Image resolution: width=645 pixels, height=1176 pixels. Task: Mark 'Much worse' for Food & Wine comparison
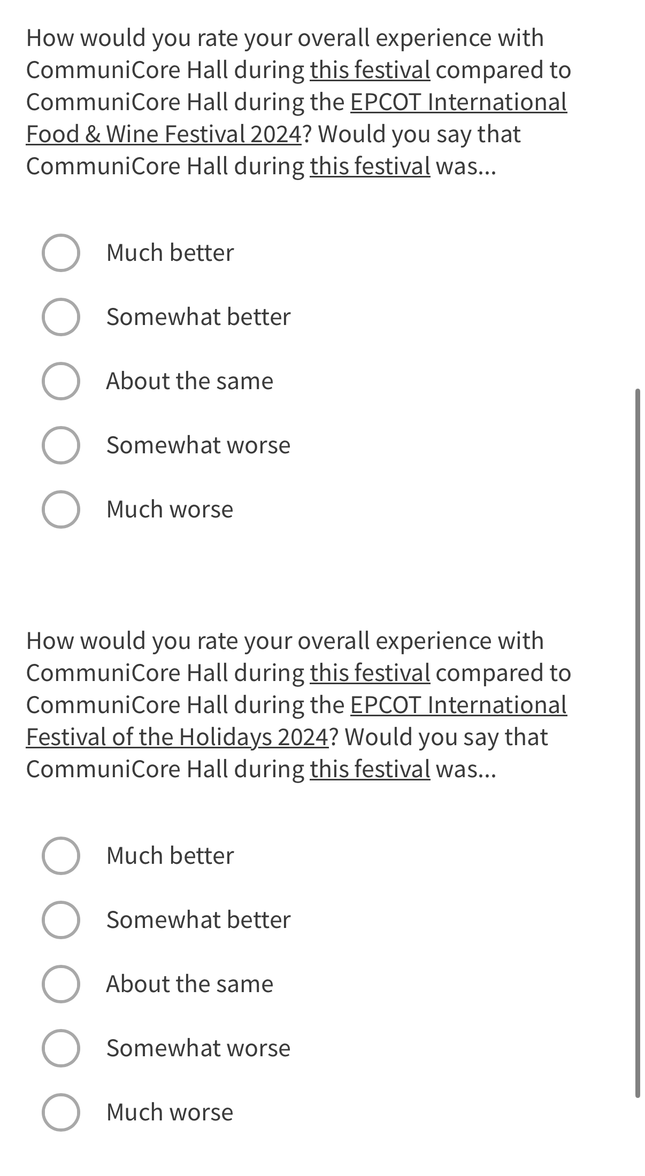point(61,509)
